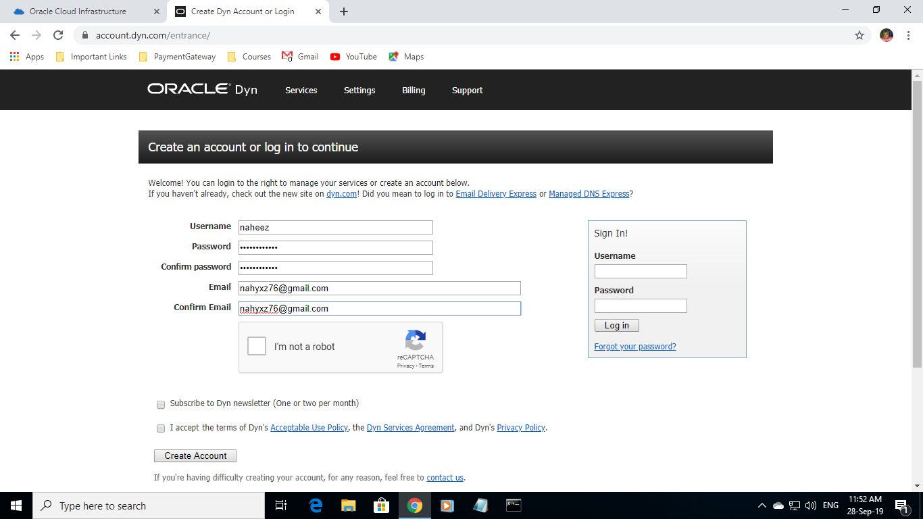This screenshot has height=519, width=923.
Task: Click the OneDrive cloud tray icon
Action: coord(778,505)
